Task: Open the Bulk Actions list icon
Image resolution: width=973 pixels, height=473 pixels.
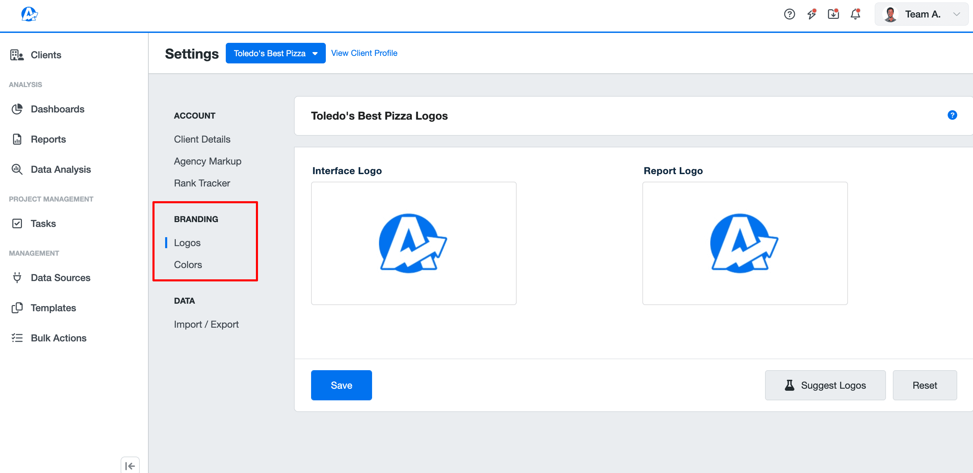Action: click(x=17, y=338)
